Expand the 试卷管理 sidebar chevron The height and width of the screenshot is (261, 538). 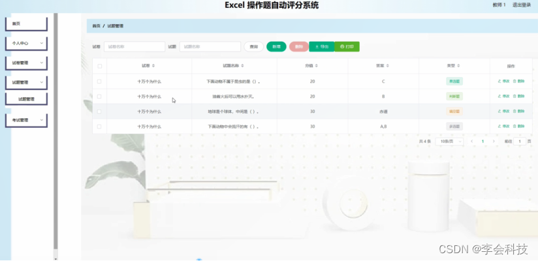42,63
